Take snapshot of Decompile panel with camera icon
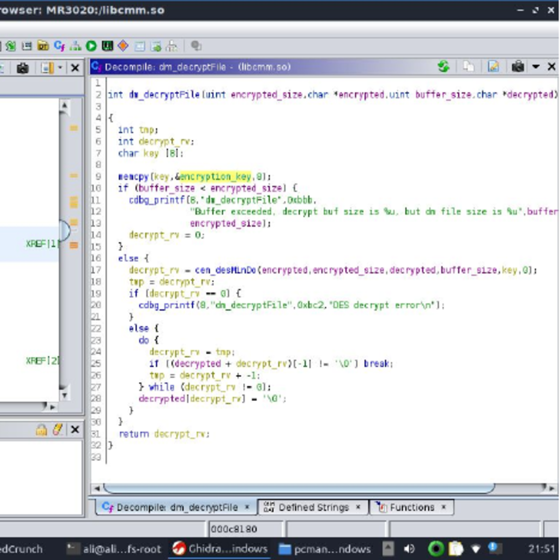The height and width of the screenshot is (560, 560). pos(518,67)
